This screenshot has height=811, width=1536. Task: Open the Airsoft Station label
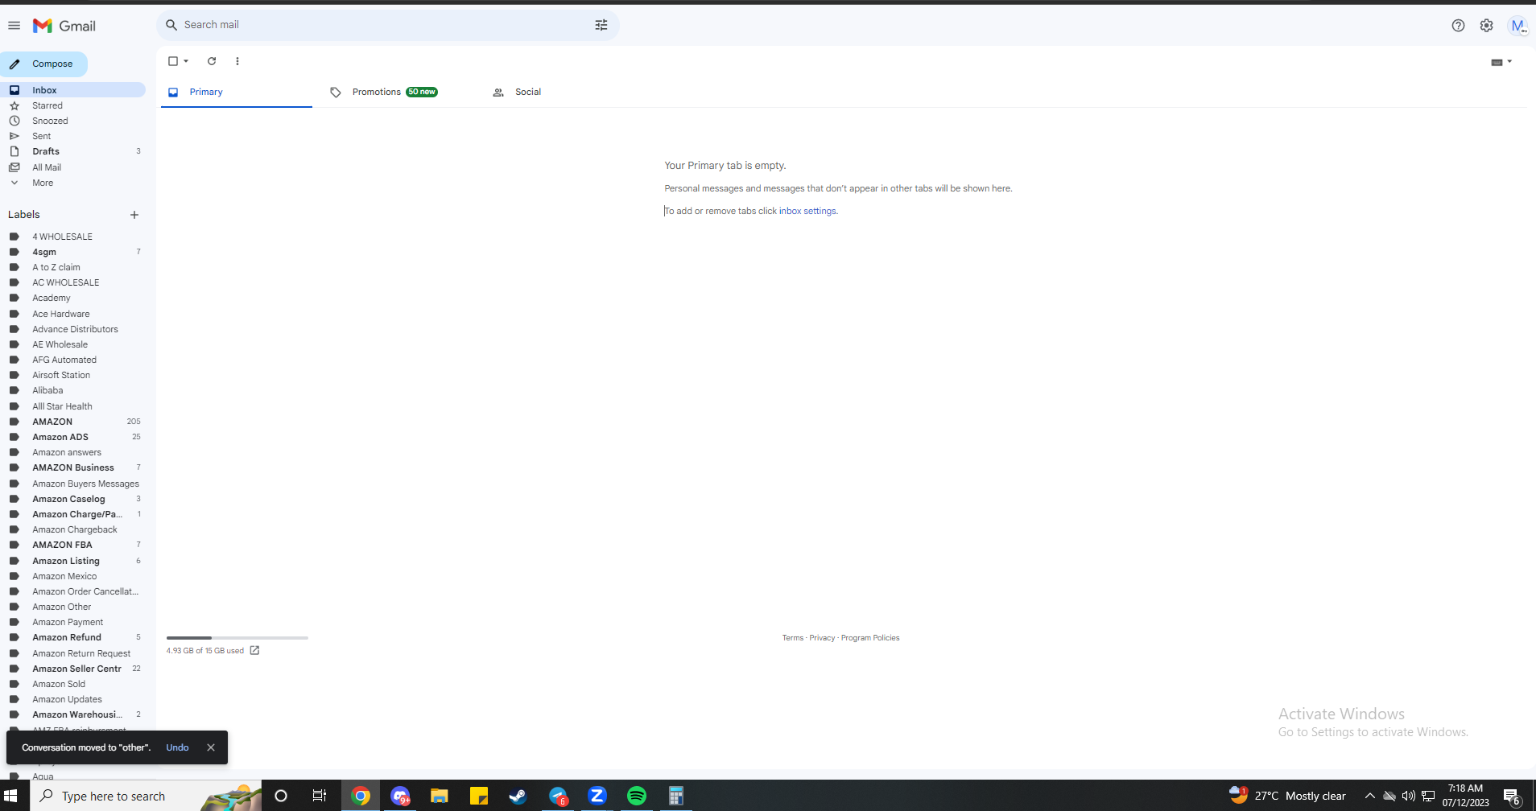pyautogui.click(x=73, y=375)
